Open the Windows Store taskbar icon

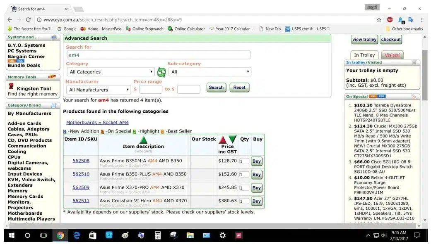pyautogui.click(x=93, y=235)
